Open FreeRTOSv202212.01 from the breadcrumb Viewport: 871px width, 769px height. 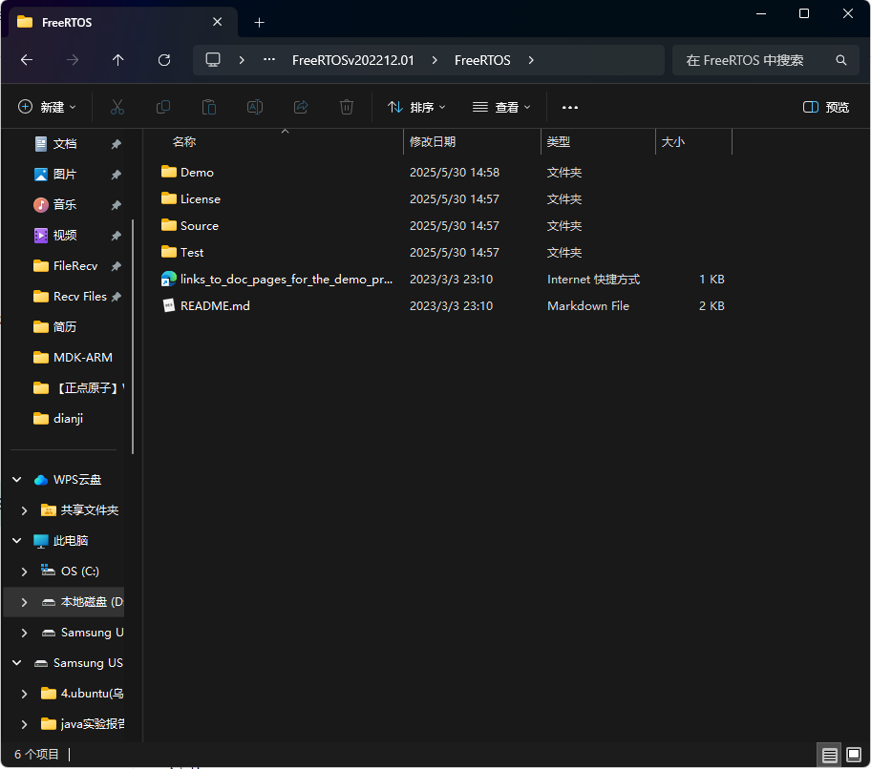352,59
